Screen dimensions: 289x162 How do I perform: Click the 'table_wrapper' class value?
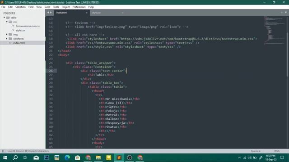click(100, 63)
